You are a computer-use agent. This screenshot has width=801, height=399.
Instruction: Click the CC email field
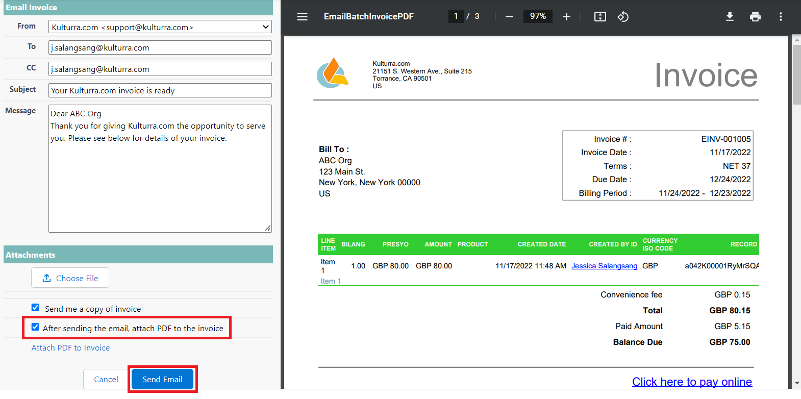point(160,69)
